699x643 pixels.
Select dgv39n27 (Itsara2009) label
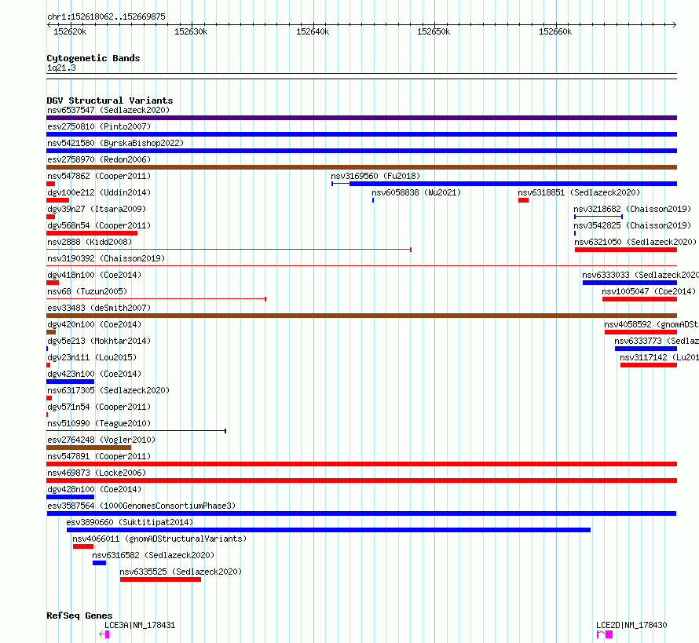[x=97, y=209]
